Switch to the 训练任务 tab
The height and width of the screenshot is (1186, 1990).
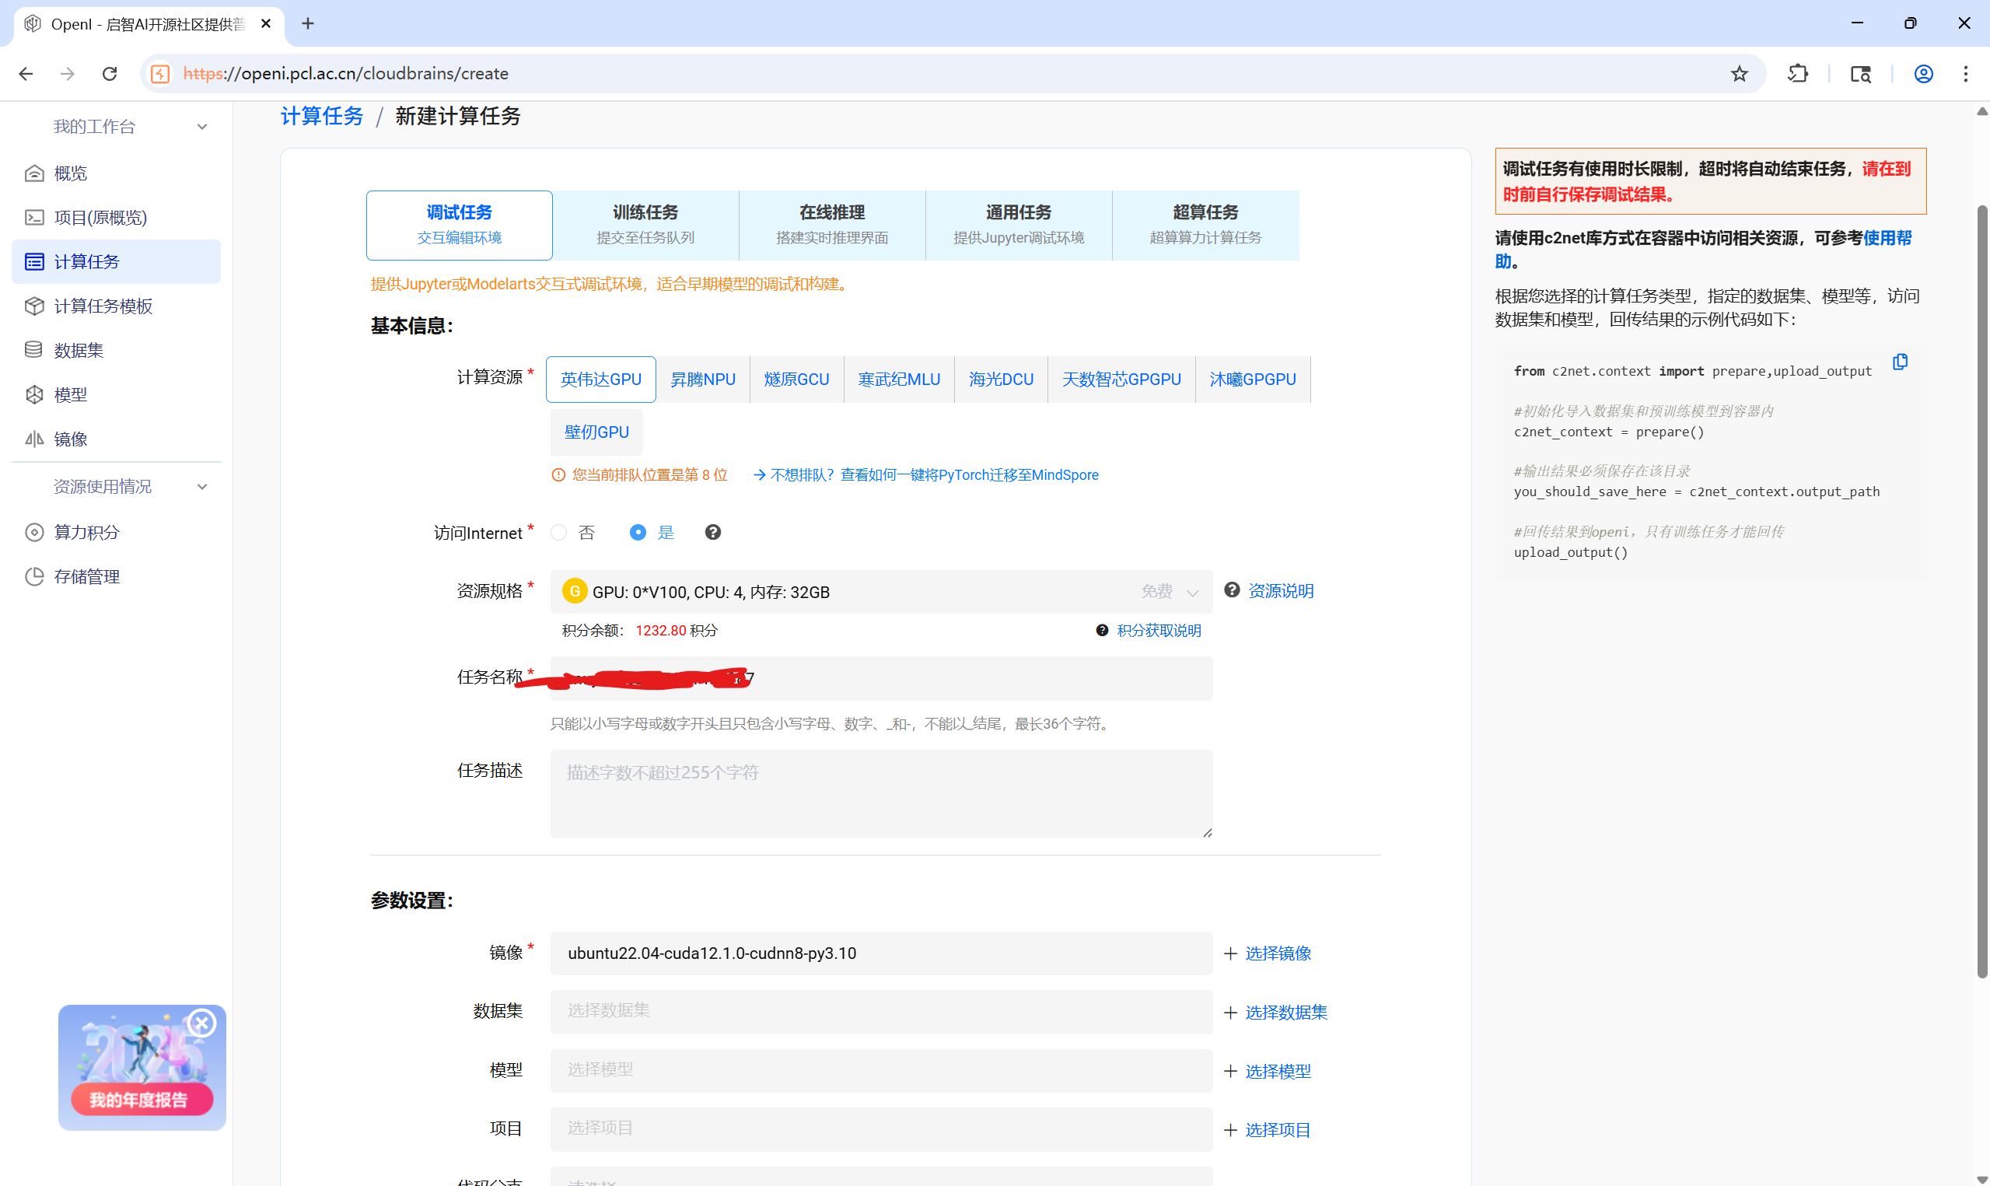tap(645, 224)
